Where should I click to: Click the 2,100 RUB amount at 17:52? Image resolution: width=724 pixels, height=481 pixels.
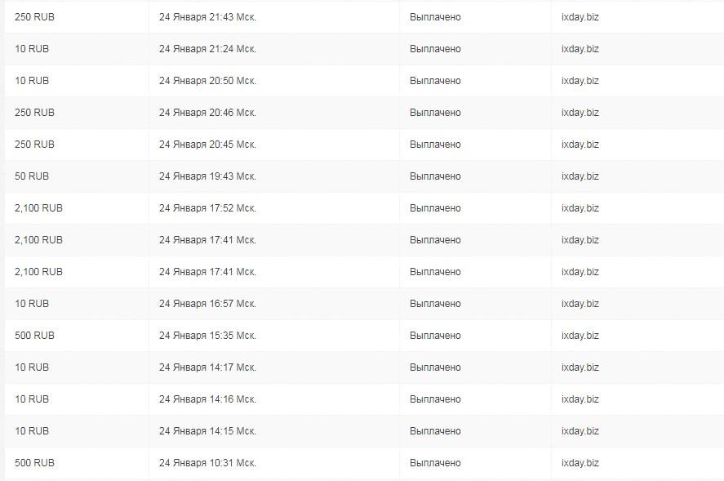39,208
